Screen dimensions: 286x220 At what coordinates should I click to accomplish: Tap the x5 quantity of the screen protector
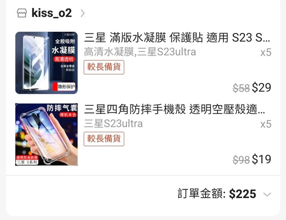click(266, 53)
